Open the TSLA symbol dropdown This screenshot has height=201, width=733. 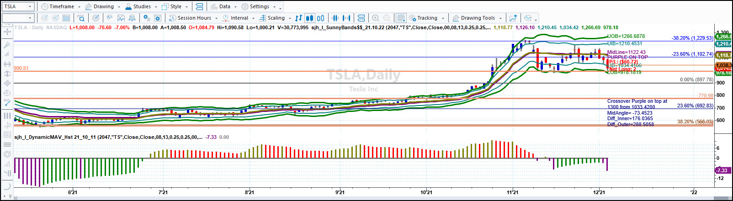(30, 6)
